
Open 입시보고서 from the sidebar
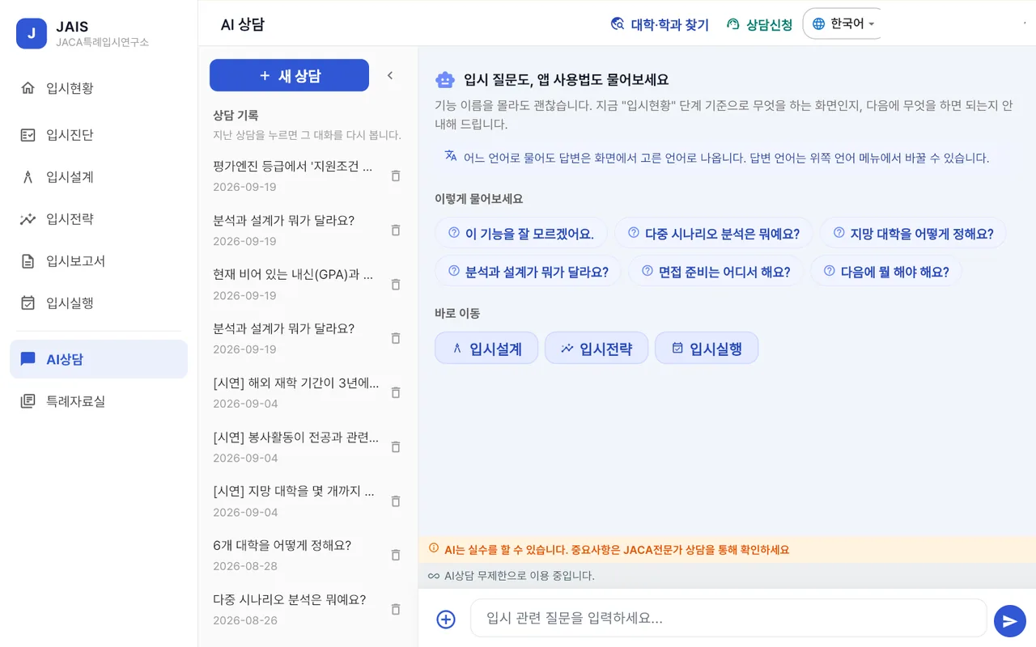pyautogui.click(x=99, y=261)
